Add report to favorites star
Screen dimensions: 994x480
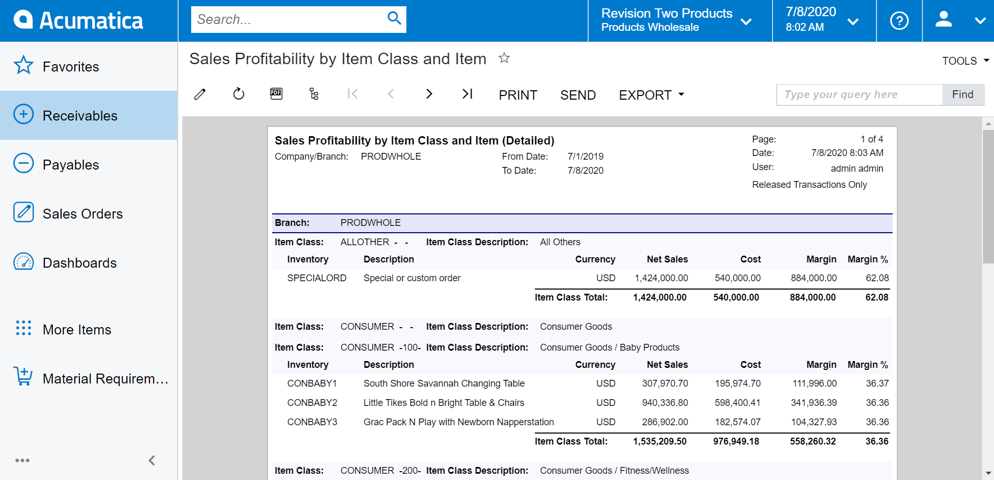click(504, 58)
